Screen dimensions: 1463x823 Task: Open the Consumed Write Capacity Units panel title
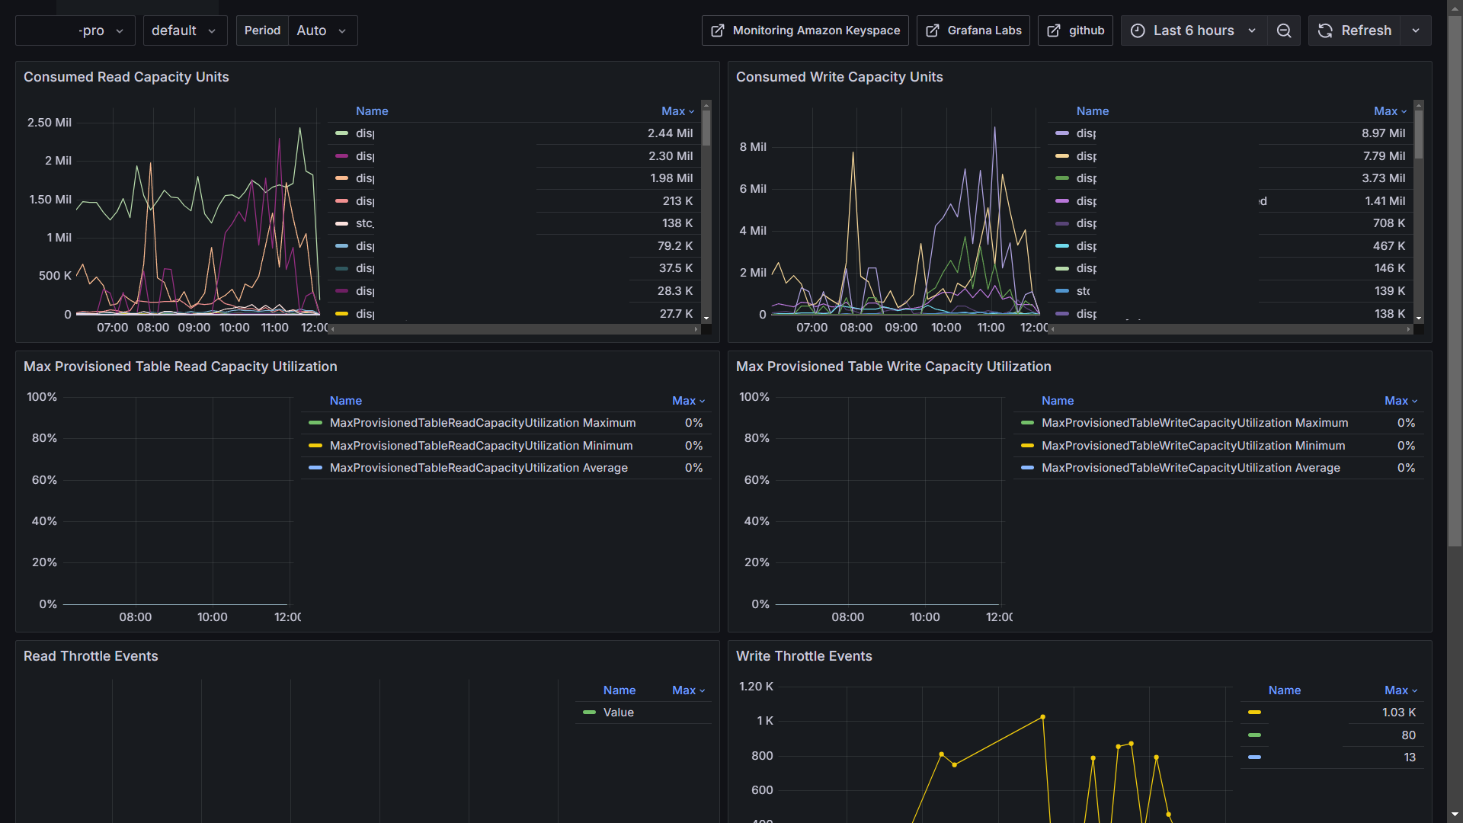point(839,77)
